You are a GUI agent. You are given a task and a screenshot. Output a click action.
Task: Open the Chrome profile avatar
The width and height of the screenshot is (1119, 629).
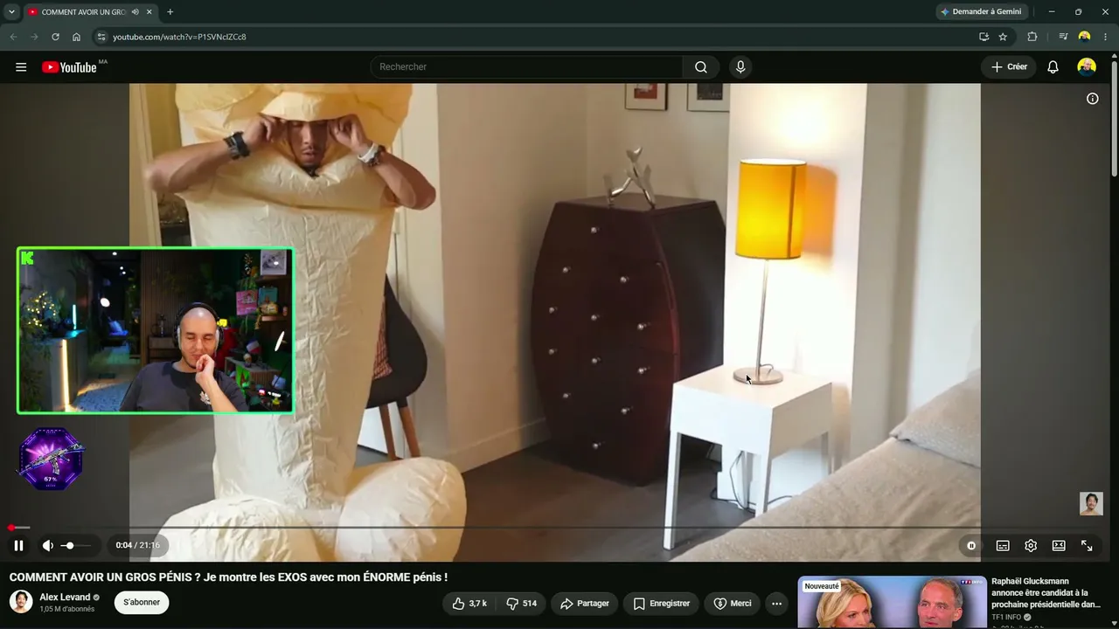1085,37
